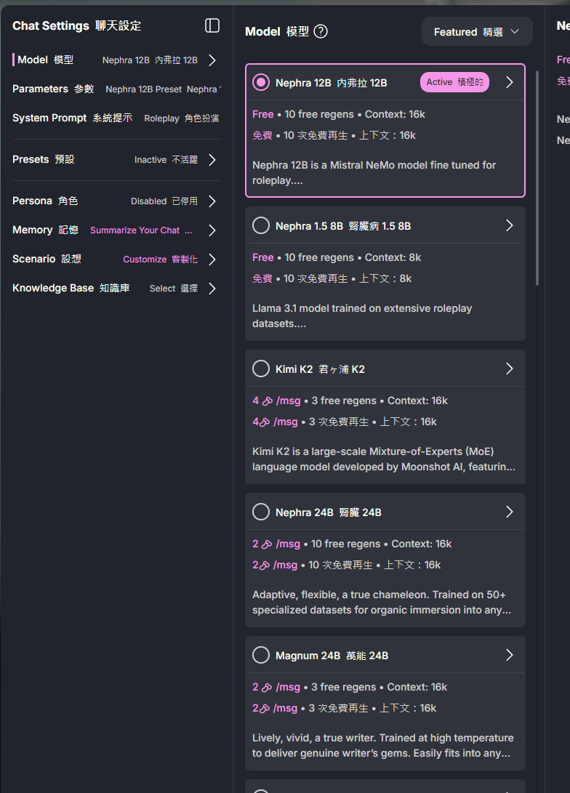This screenshot has height=793, width=570.
Task: Open the Model row chevron in sidebar
Action: click(x=212, y=60)
